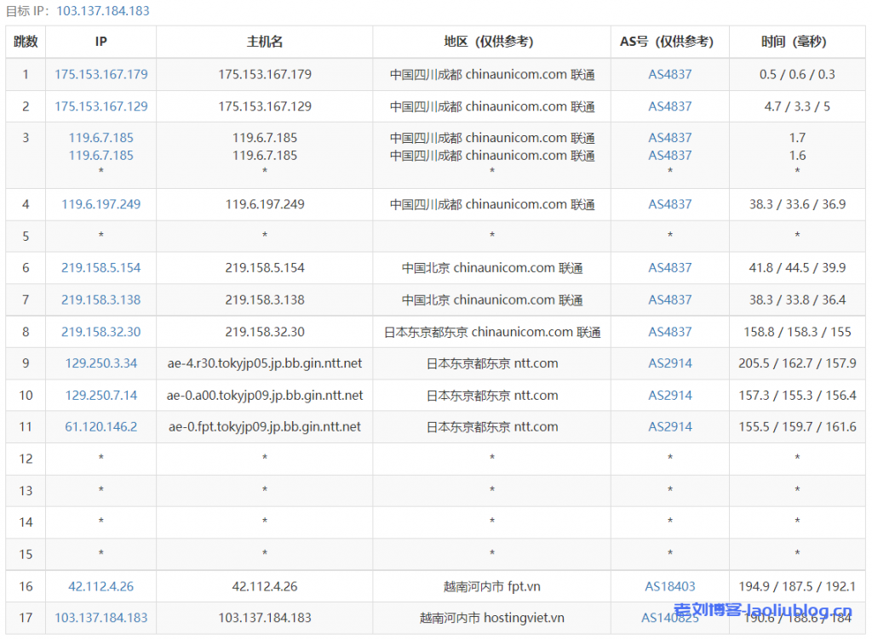Click the 175.153.167.129 IP column link
The width and height of the screenshot is (872, 639).
coord(100,106)
